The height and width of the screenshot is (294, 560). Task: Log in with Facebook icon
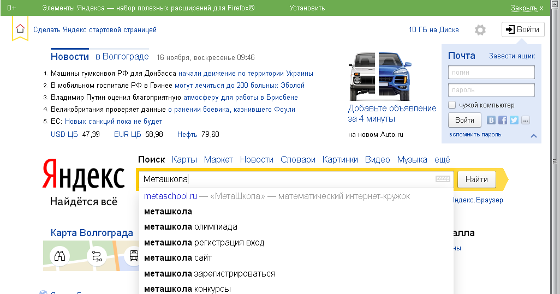pyautogui.click(x=503, y=120)
